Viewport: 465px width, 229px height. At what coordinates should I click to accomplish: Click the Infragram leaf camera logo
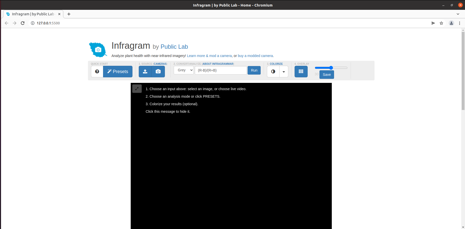[x=98, y=50]
